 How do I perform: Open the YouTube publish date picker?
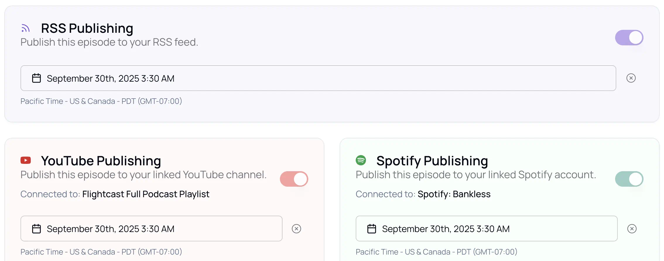click(151, 229)
